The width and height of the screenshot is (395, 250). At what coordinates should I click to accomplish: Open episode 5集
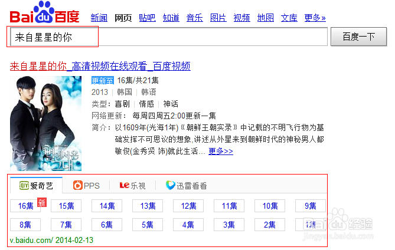(148, 225)
